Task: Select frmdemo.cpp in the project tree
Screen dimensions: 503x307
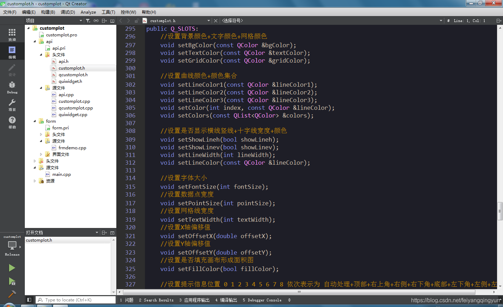Action: pyautogui.click(x=72, y=148)
